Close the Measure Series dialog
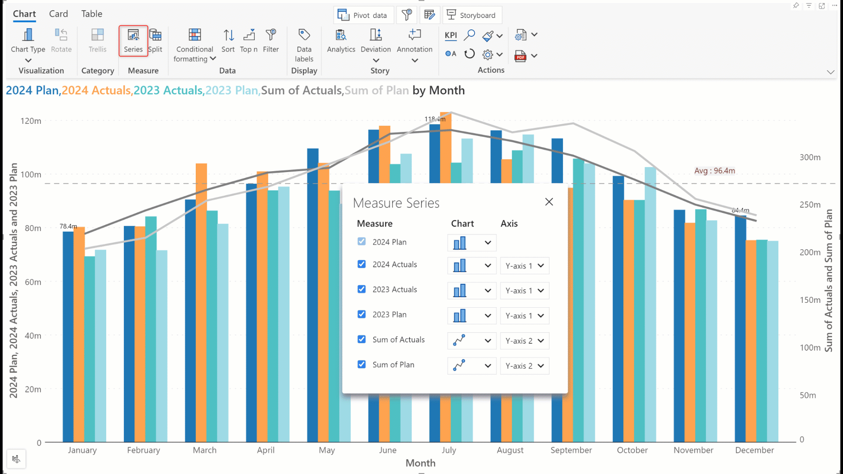 point(549,202)
